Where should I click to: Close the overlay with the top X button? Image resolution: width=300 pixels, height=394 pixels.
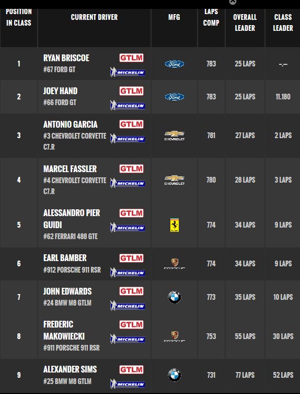pos(233,2)
